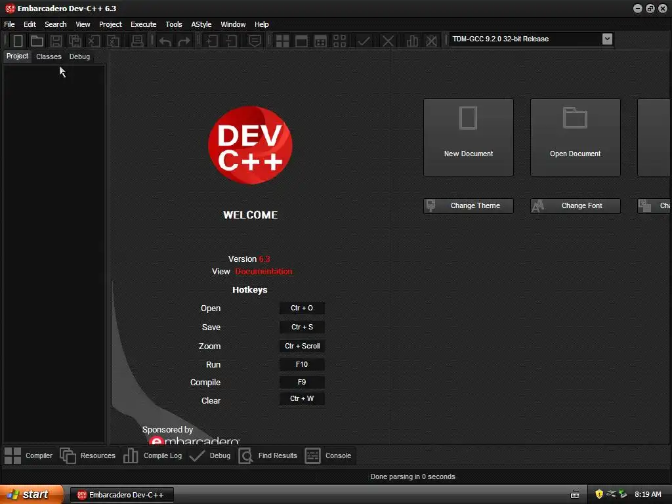Click the Open folder toolbar icon
This screenshot has width=672, height=504.
pos(37,41)
